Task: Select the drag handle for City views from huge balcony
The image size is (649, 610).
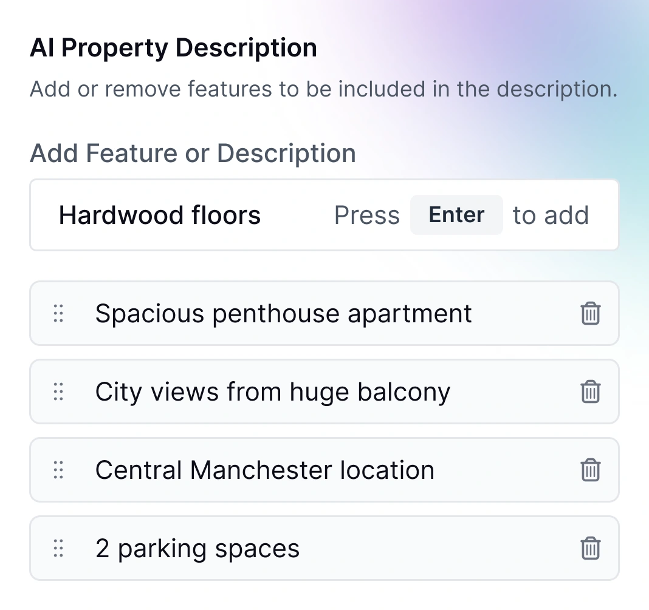Action: [x=58, y=391]
